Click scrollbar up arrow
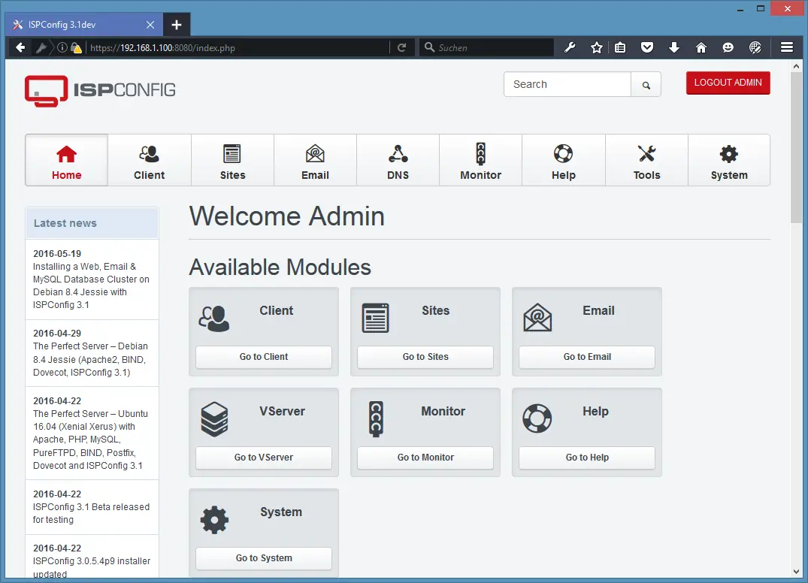The image size is (808, 583). (x=796, y=66)
